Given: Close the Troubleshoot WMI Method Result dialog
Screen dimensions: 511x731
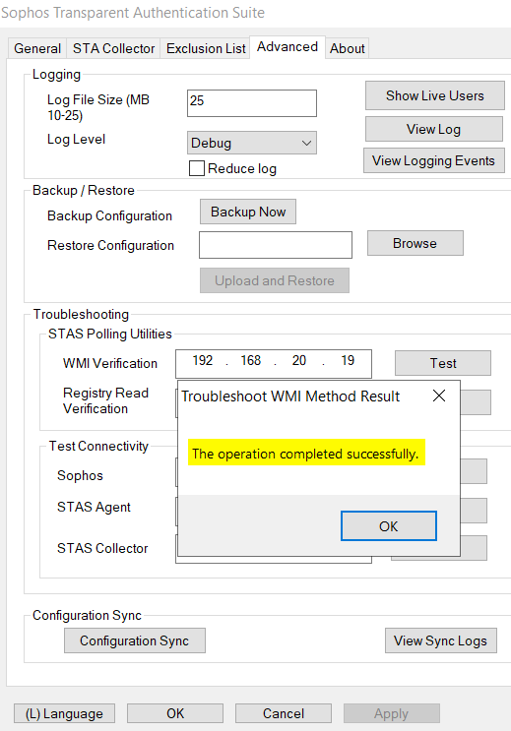Looking at the screenshot, I should [x=439, y=396].
